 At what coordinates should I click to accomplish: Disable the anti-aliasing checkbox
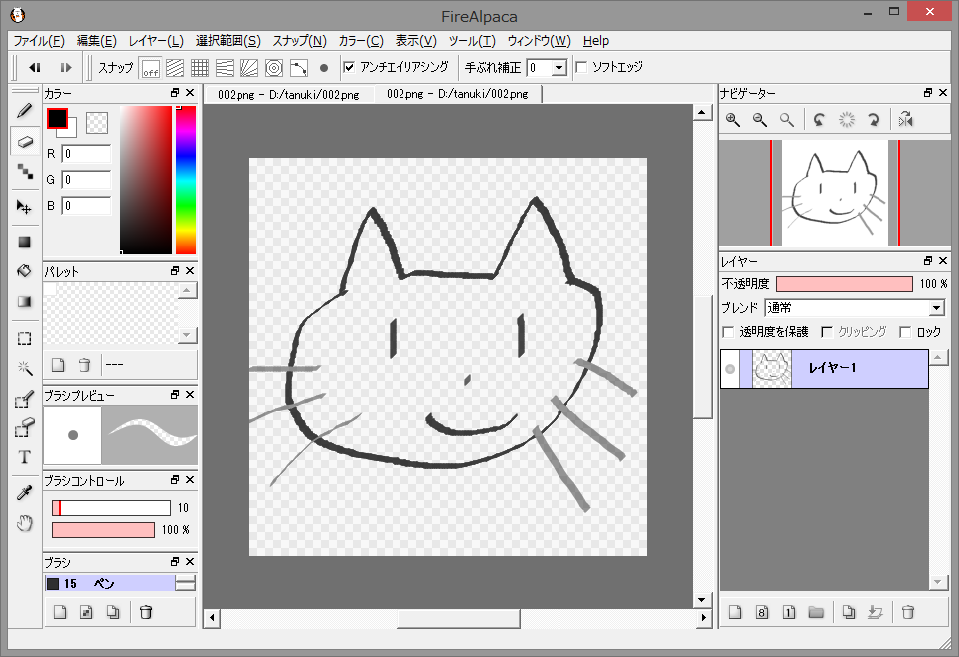(x=348, y=68)
